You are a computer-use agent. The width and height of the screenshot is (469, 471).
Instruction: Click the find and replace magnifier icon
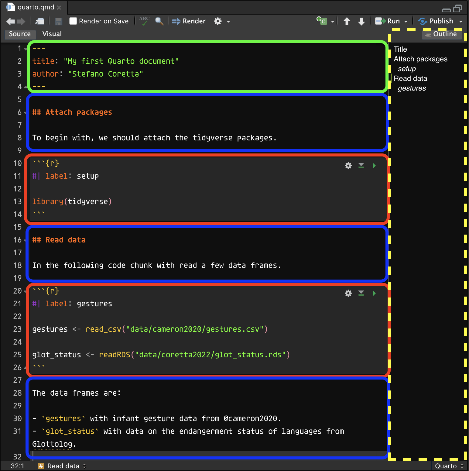click(x=159, y=21)
